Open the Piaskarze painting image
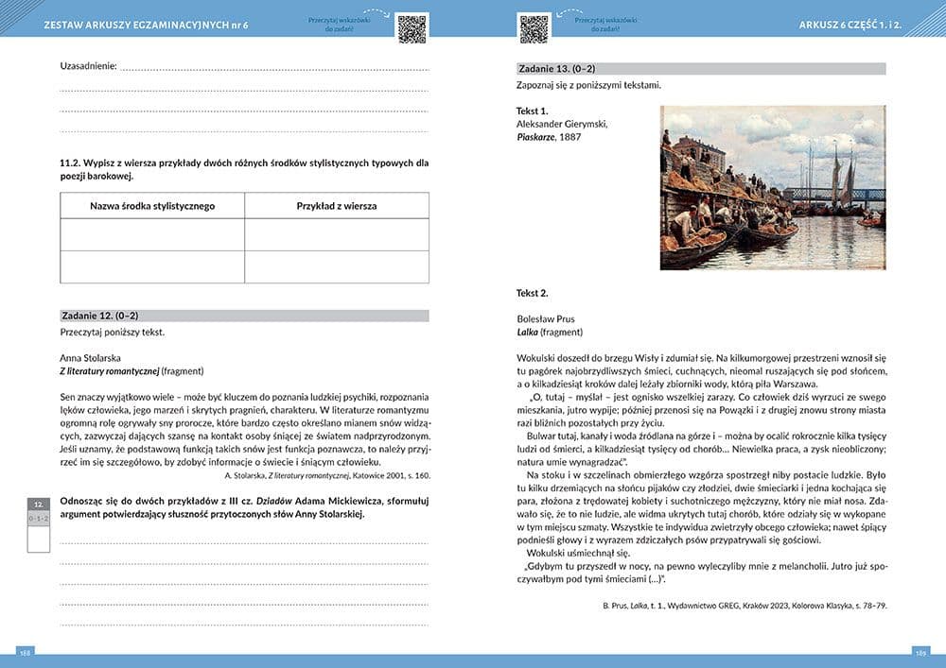 (772, 187)
